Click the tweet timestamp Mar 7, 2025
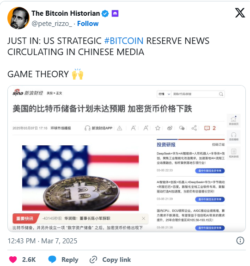This screenshot has width=250, height=266. (43, 241)
